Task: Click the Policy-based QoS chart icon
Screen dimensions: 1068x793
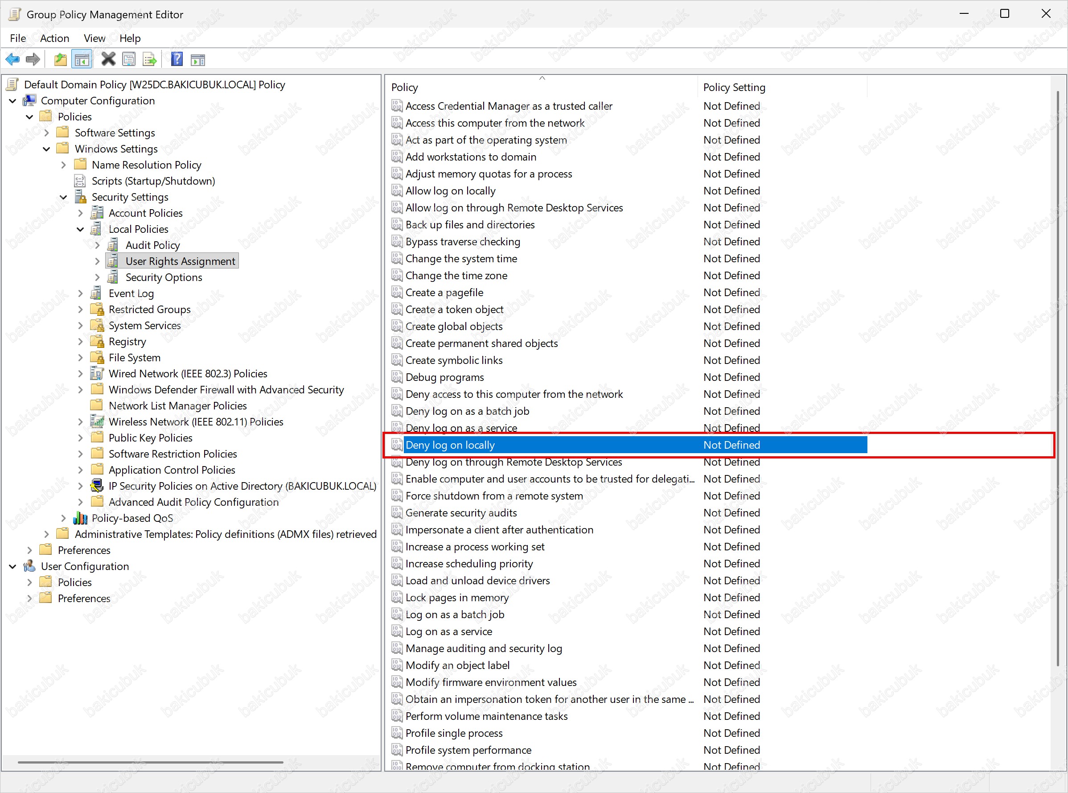Action: [80, 518]
